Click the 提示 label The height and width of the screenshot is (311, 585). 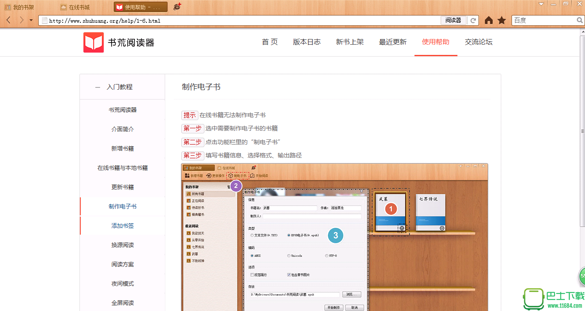(189, 115)
